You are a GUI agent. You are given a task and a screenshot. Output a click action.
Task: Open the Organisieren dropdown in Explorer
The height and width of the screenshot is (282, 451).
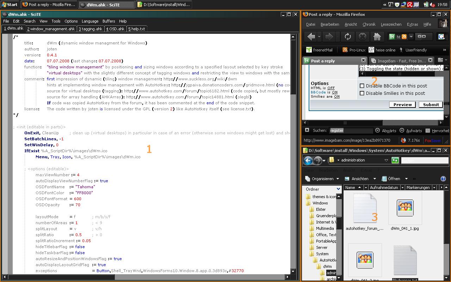click(322, 179)
